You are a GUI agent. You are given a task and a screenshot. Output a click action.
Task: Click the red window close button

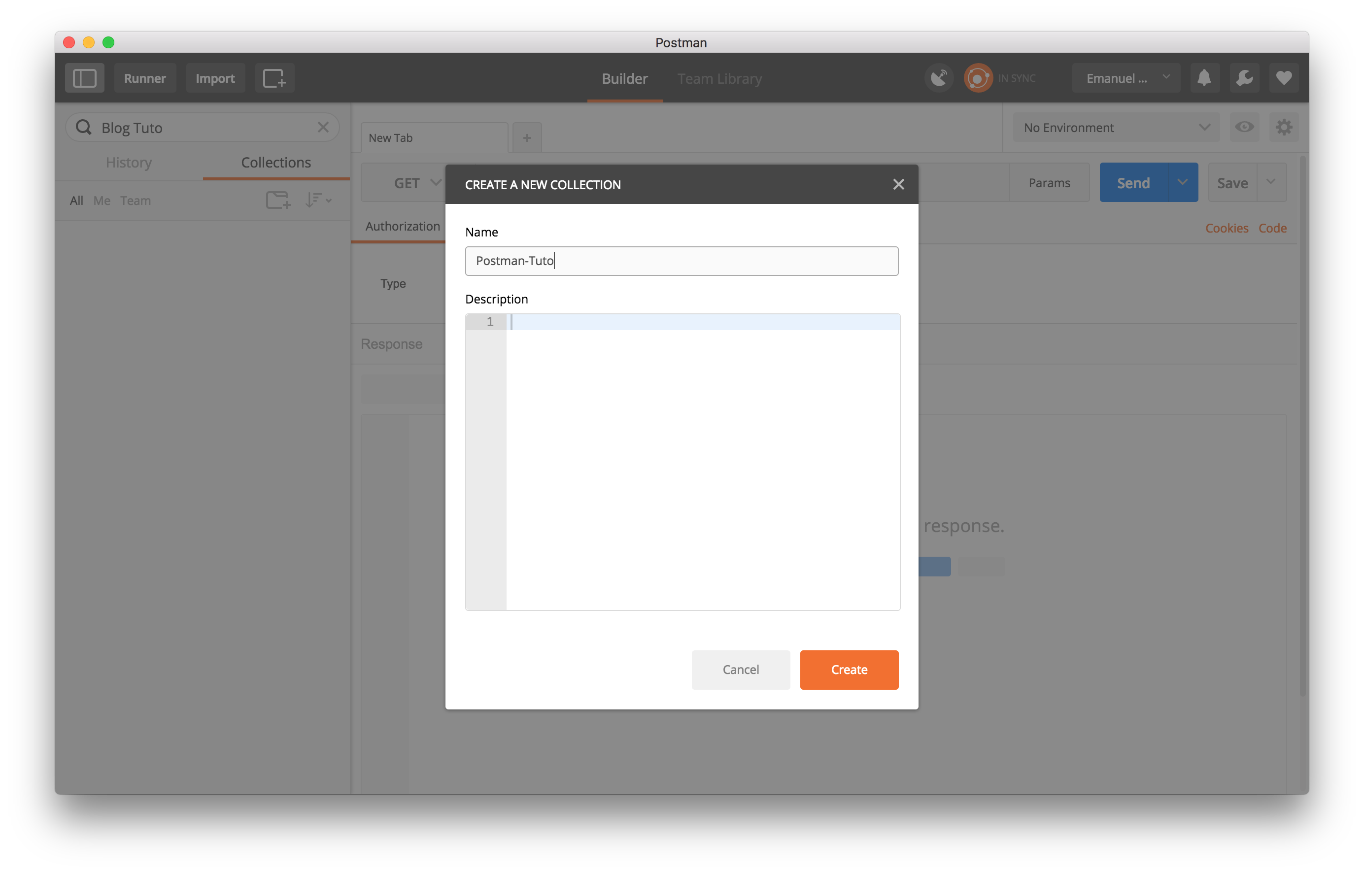[69, 42]
